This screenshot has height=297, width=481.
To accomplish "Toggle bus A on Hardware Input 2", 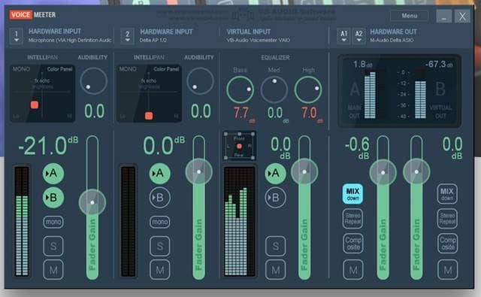I will pos(160,174).
